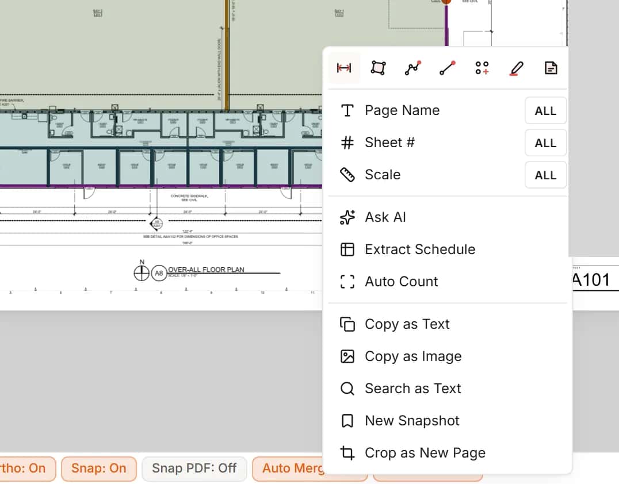Viewport: 619px width, 484px height.
Task: Toggle the Auto Merge setting
Action: 288,468
